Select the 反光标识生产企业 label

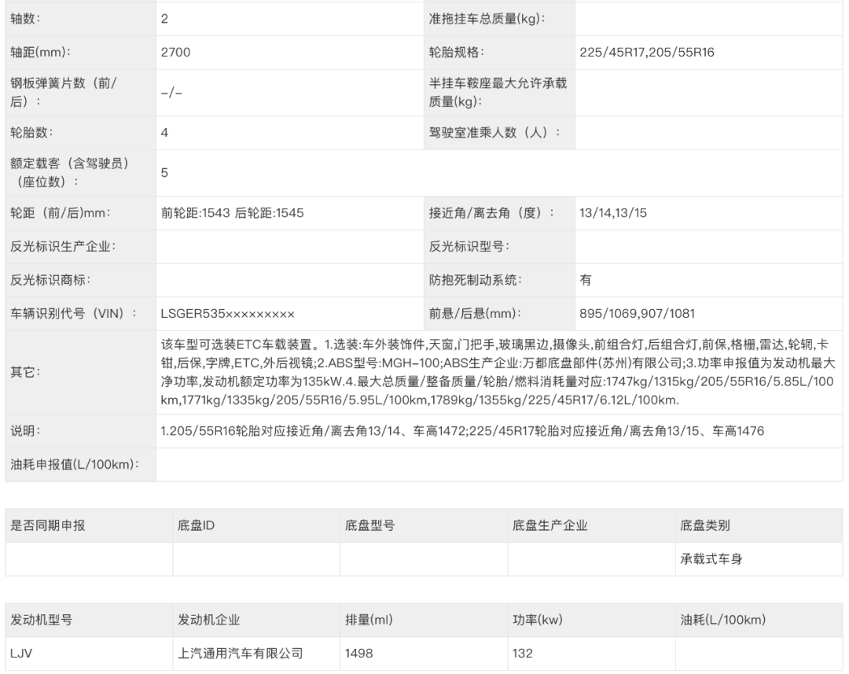pos(64,246)
